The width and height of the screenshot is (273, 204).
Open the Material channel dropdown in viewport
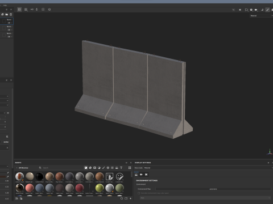[261, 16]
